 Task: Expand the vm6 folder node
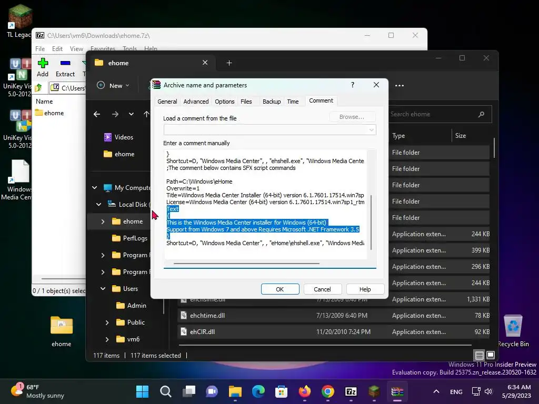coord(107,339)
